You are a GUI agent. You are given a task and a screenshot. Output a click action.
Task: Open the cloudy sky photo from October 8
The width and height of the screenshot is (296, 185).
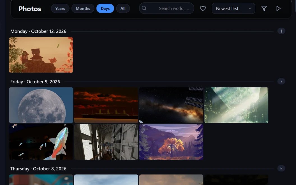pyautogui.click(x=106, y=180)
